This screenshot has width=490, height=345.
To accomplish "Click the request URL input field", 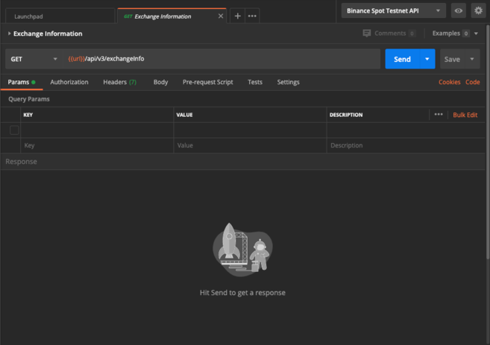I will click(x=224, y=59).
